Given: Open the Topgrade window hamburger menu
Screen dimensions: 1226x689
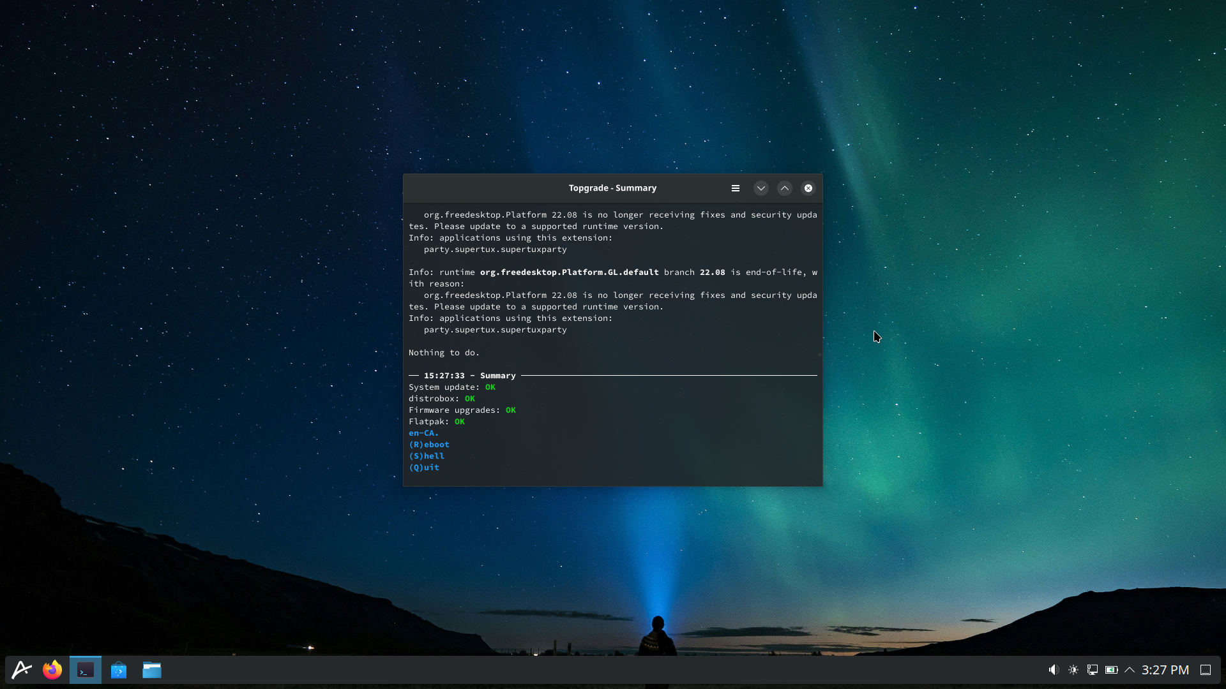Looking at the screenshot, I should pos(736,188).
